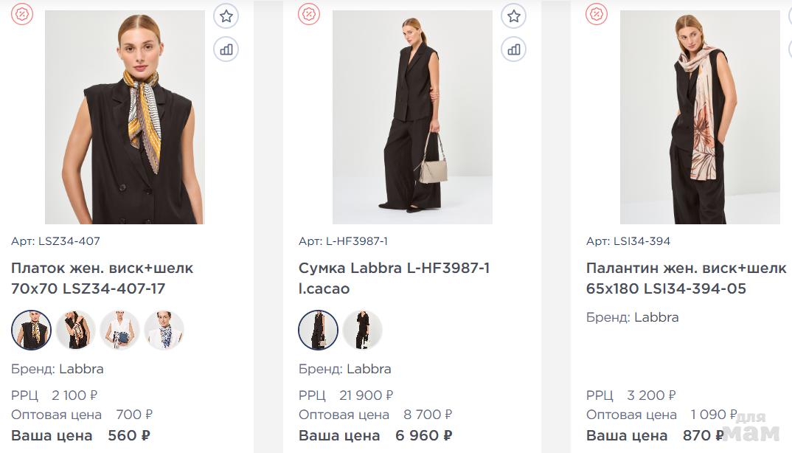The width and height of the screenshot is (792, 453).
Task: Click Labbra brand under the stole title
Action: click(656, 317)
